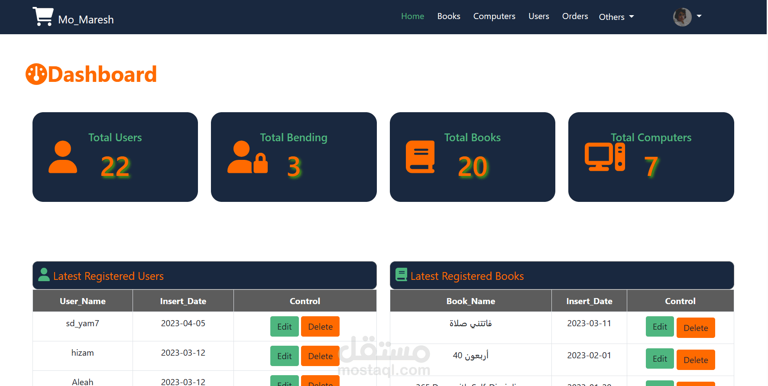Click the Total Computers card label
768x386 pixels.
tap(651, 138)
